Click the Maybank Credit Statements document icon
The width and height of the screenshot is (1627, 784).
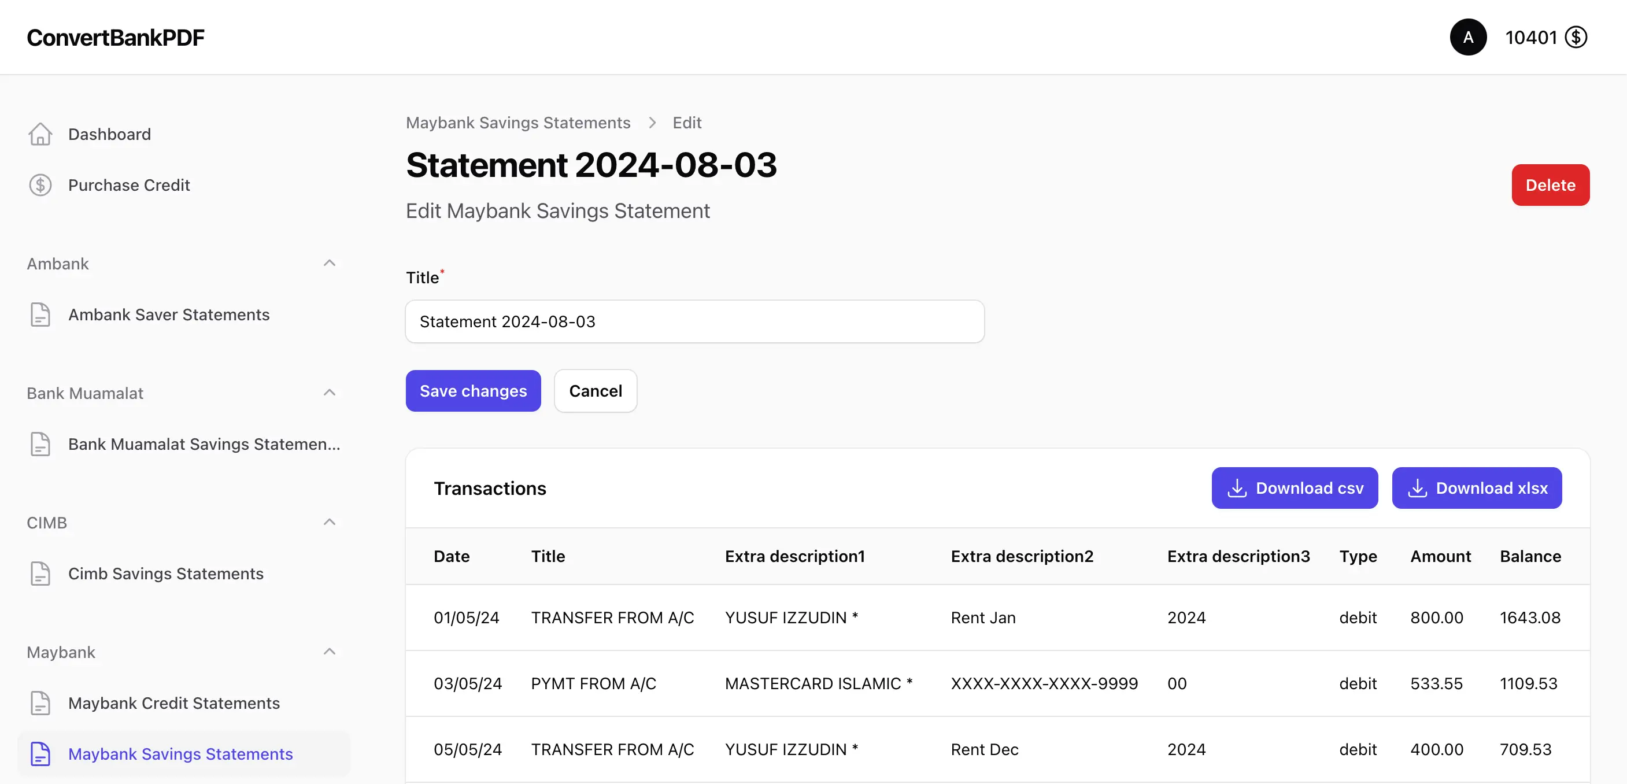(40, 703)
